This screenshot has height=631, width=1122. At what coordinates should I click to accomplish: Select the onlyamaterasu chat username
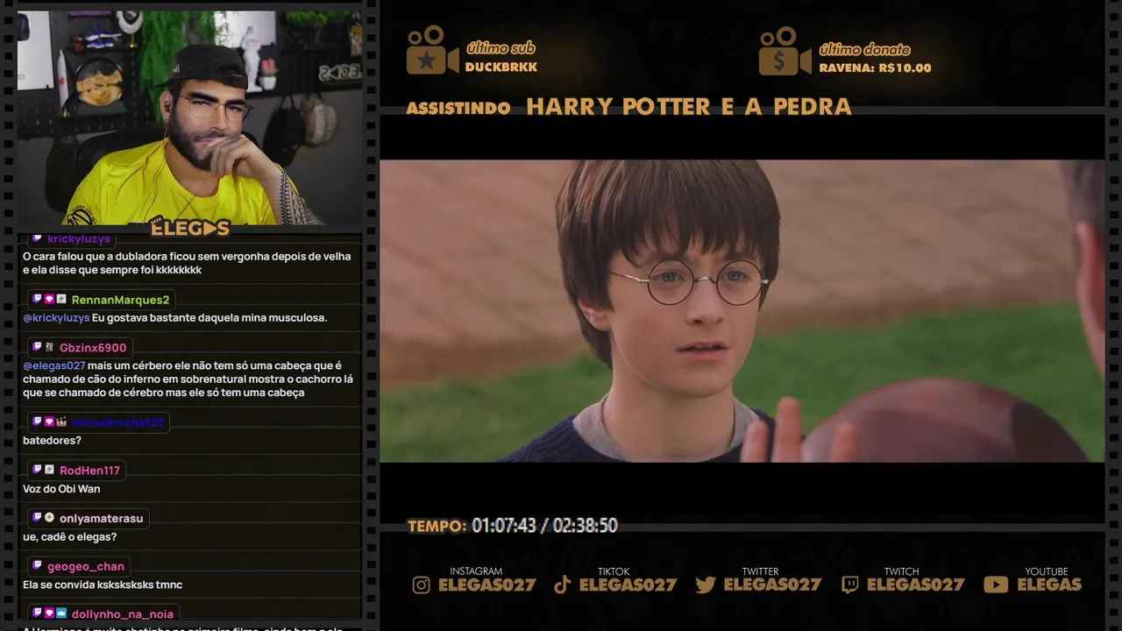(x=101, y=519)
